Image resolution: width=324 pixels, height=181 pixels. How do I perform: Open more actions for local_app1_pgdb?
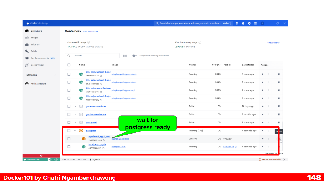tap(269, 147)
